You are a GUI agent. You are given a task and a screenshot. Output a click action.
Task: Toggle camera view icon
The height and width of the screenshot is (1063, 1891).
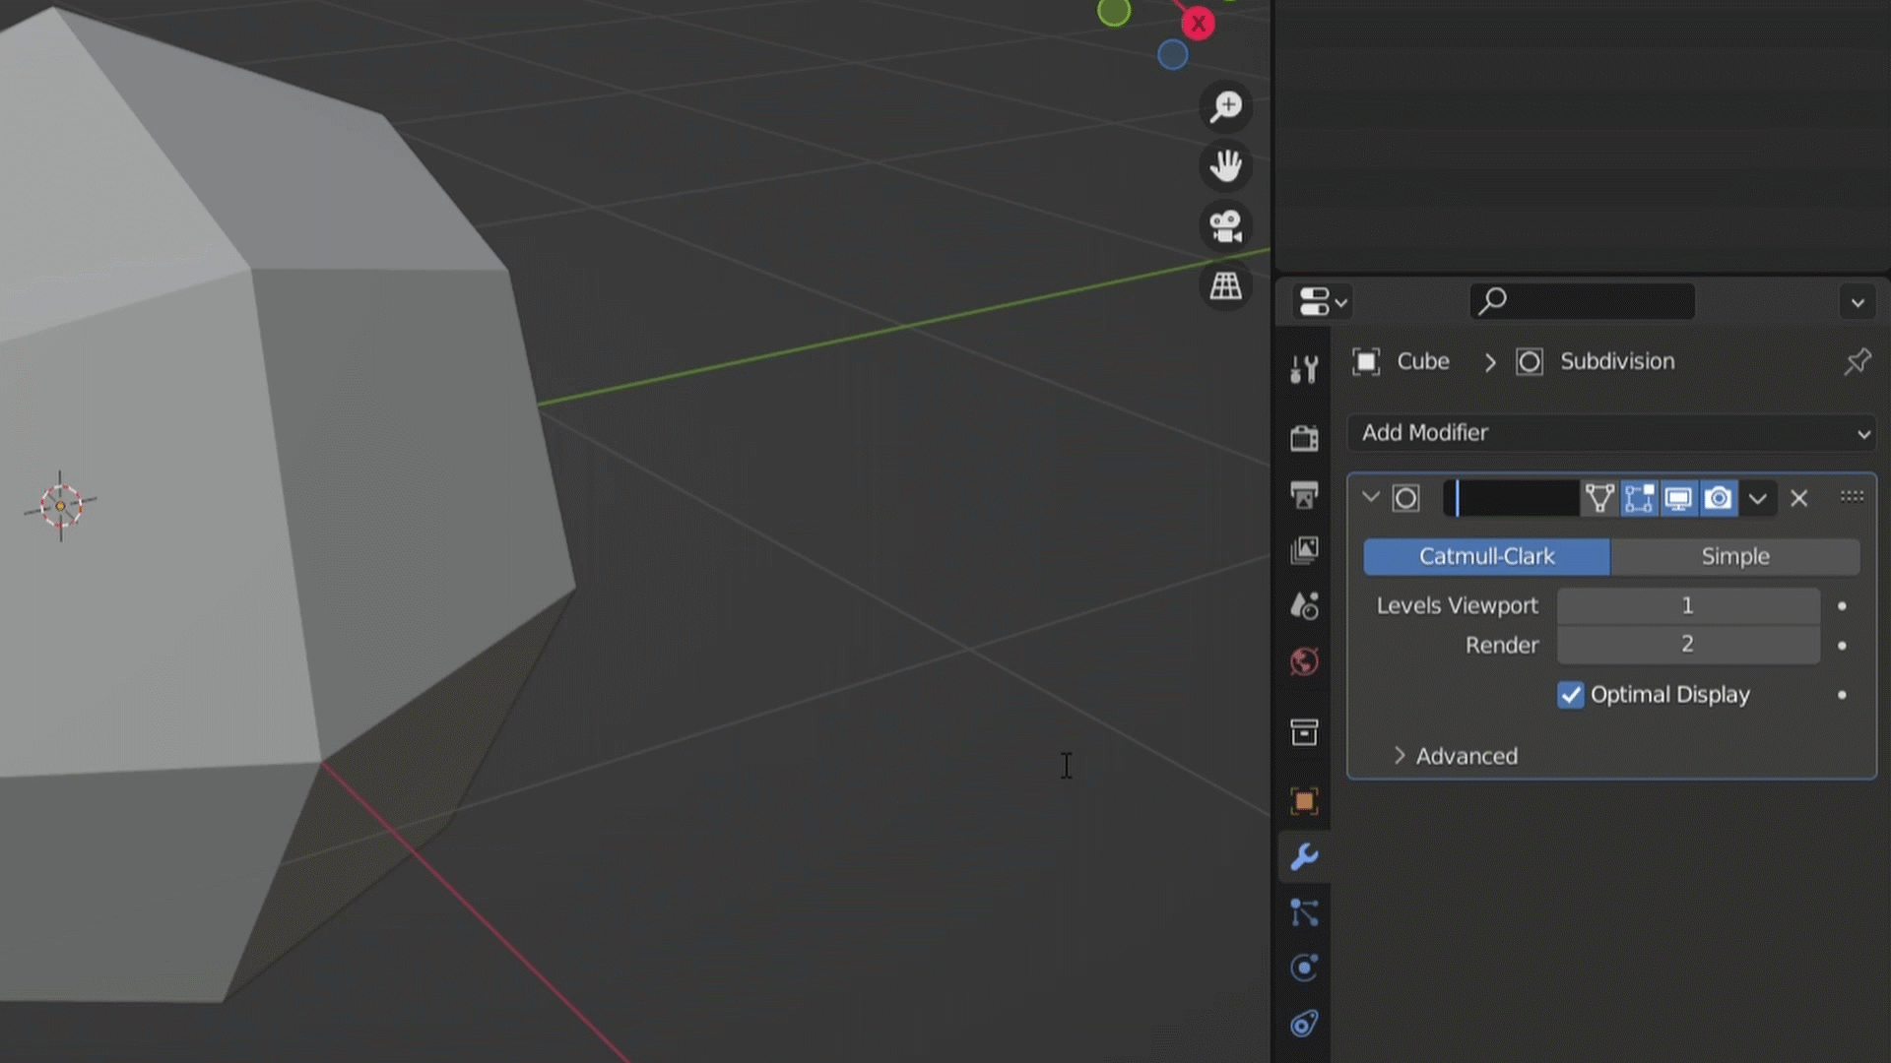[x=1226, y=226]
